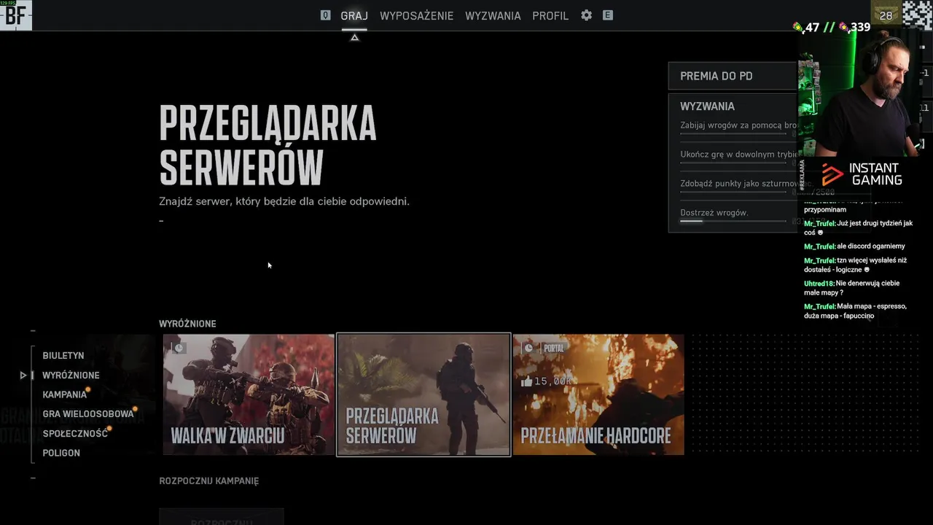Select 'Ukończ grę w dowolnym trybie' challenge

[738, 155]
